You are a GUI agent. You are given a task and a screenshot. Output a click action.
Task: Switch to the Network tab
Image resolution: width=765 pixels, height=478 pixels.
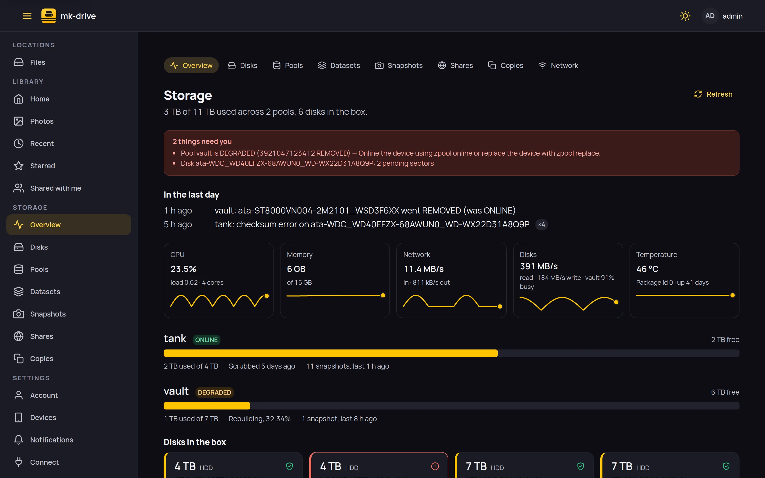pos(558,65)
